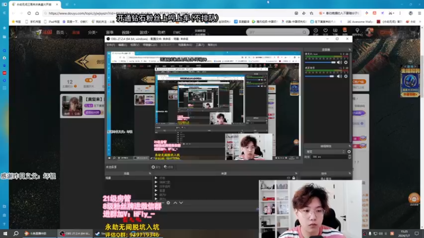Go to Douyu 赛事 events link
Image resolution: width=424 pixels, height=238 pixels.
click(x=110, y=32)
